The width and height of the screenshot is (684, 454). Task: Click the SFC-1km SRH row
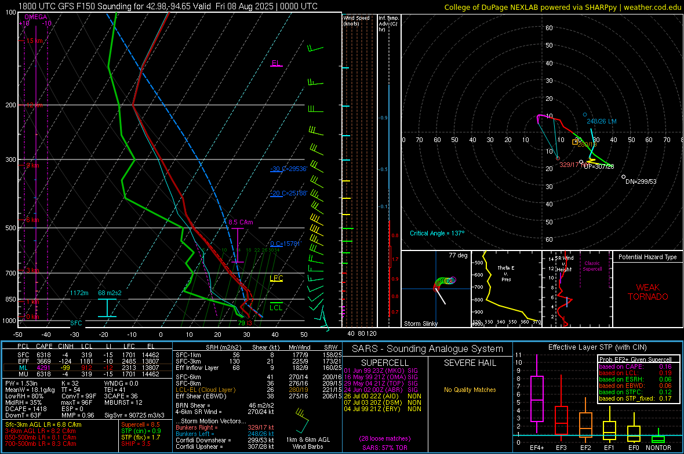coord(259,355)
